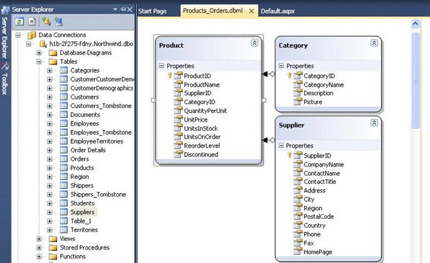This screenshot has height=263, width=430.
Task: Click the Product-Supplier association connector
Action: click(269, 140)
